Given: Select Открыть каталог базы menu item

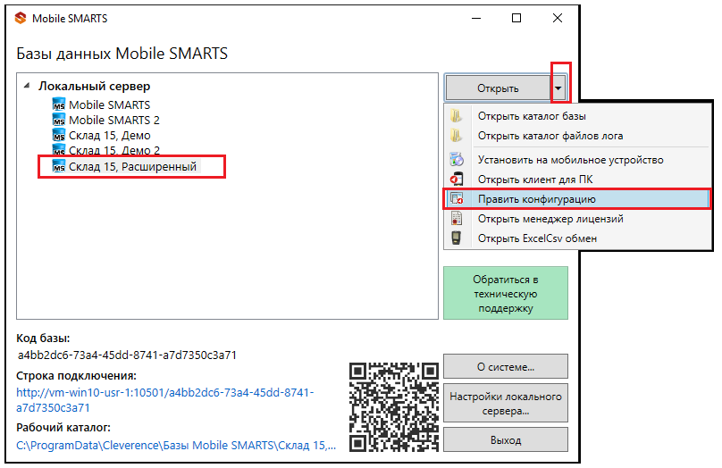Looking at the screenshot, I should (577, 116).
